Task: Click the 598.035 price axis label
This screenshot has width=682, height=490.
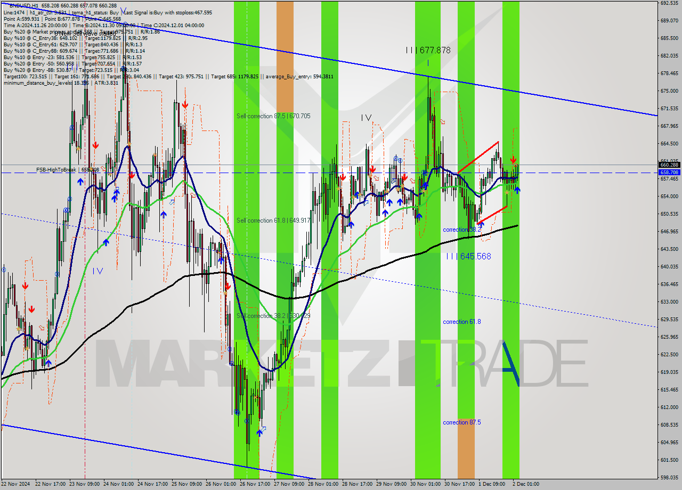Action: 669,478
